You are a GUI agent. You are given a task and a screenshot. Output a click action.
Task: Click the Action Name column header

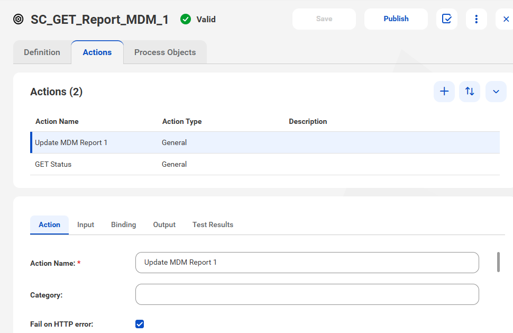tap(57, 121)
